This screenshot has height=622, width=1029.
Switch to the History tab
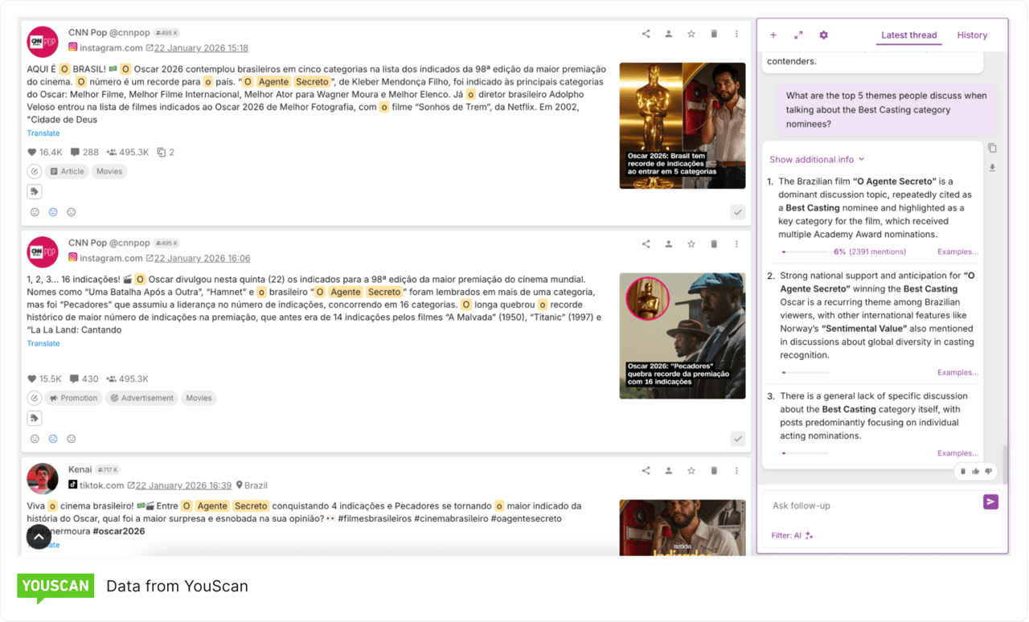coord(972,35)
